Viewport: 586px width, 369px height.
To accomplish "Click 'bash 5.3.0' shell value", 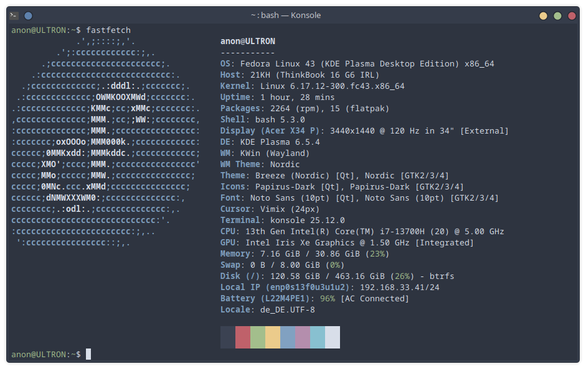I will click(x=280, y=120).
